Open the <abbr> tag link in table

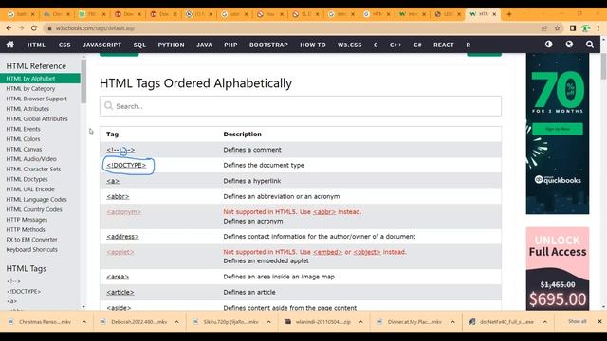coord(118,196)
